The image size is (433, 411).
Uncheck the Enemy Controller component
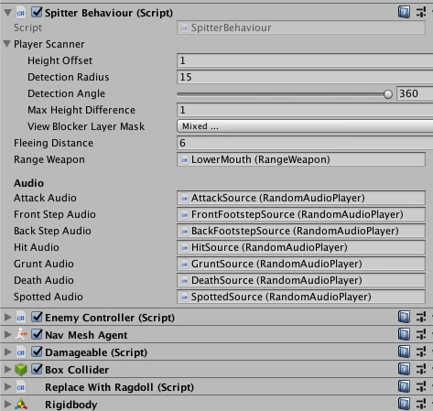tap(37, 317)
